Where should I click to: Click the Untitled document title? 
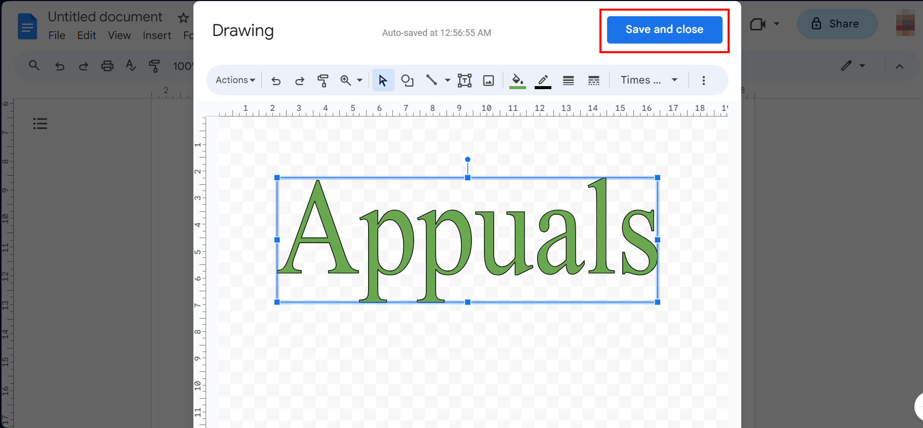[105, 17]
